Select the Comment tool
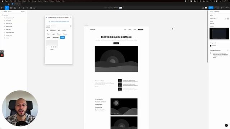The width and height of the screenshot is (230, 129). (34, 8)
